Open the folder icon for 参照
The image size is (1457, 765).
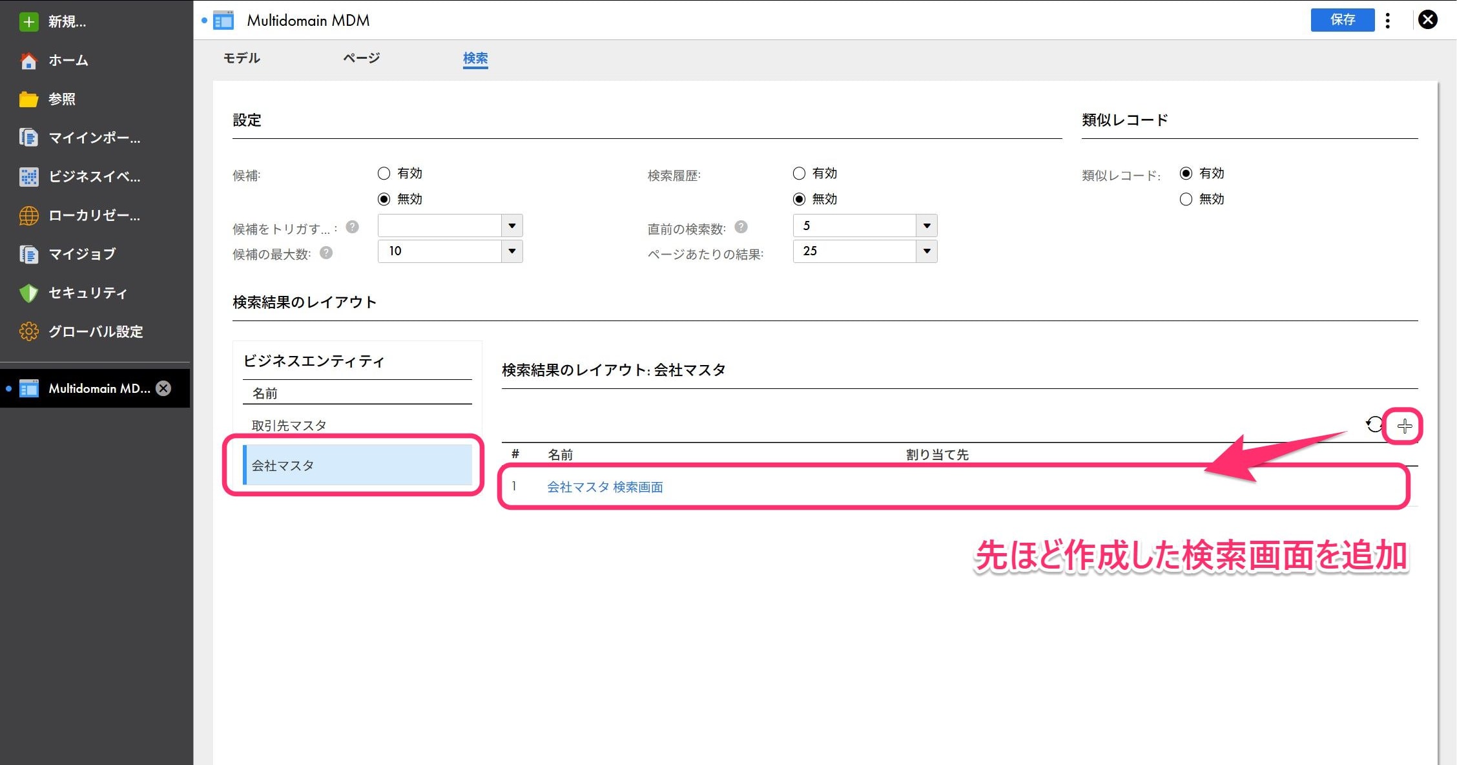coord(28,99)
